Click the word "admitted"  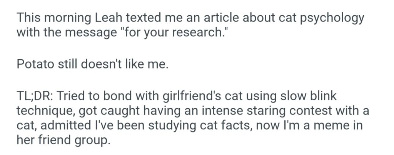click(68, 125)
